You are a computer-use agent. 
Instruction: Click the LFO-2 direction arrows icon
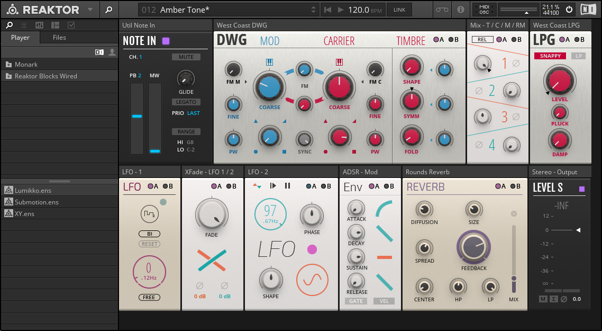pos(257,186)
